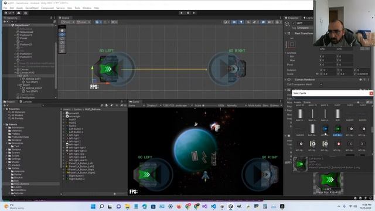Open Scene effects toggle icon
Image resolution: width=375 pixels, height=211 pixels.
255,22
